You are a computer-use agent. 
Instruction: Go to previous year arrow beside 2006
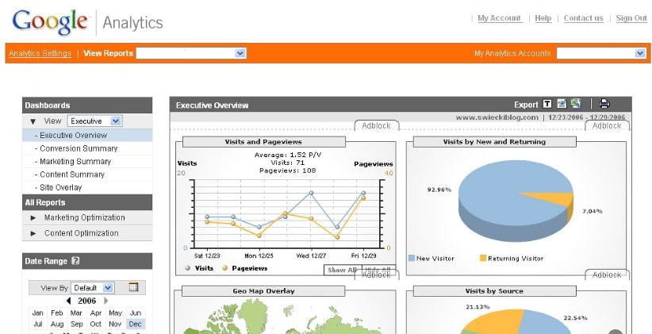coord(68,301)
